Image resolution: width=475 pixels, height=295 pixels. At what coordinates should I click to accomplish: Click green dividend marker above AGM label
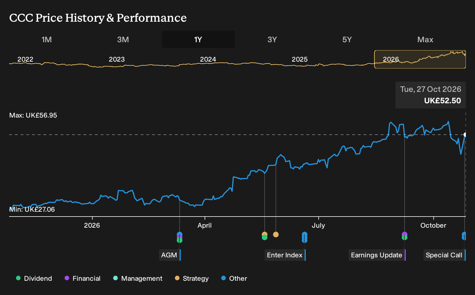(179, 240)
